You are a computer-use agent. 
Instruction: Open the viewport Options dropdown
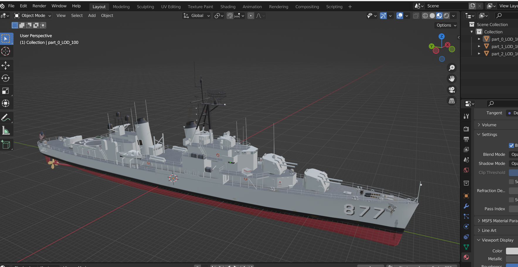(446, 25)
